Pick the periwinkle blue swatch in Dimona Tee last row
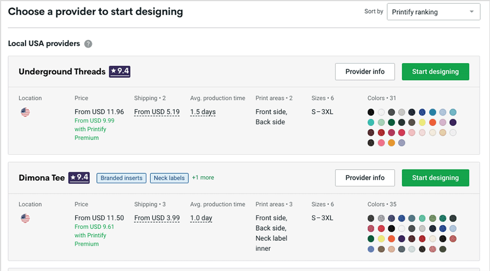490x271 pixels. click(371, 249)
